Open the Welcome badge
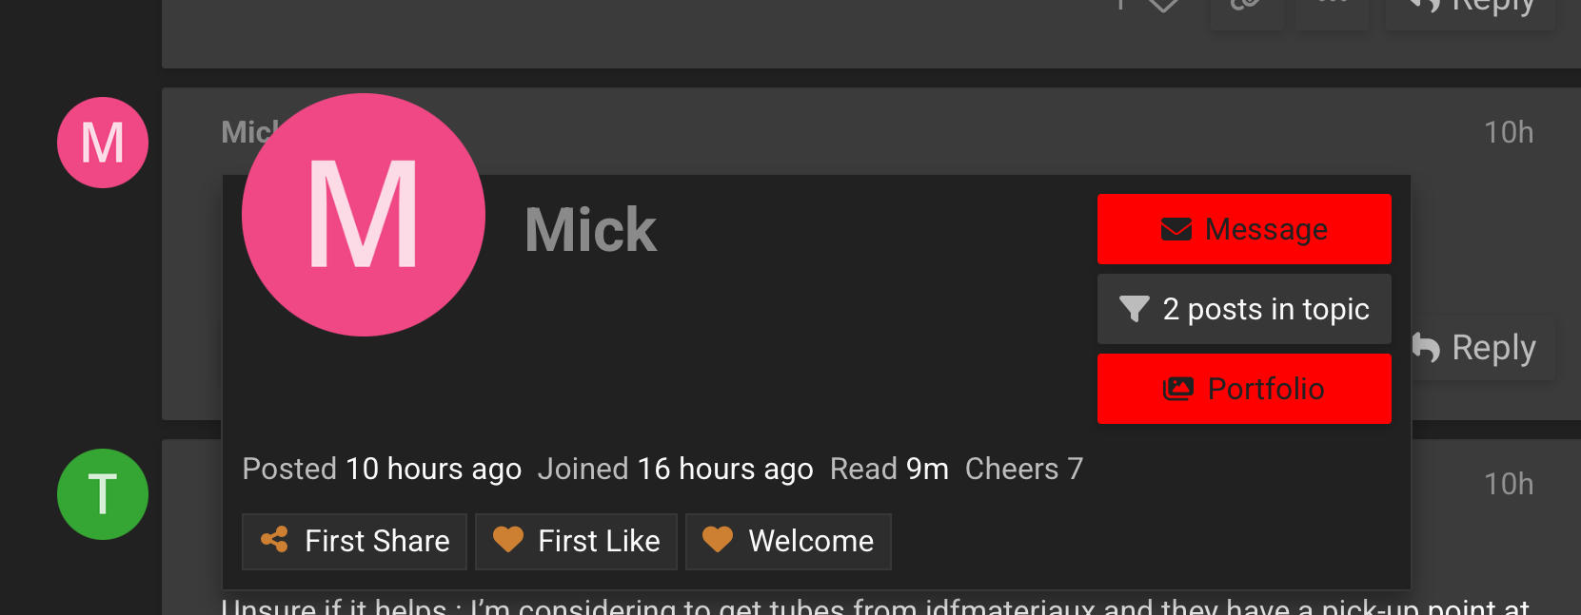The height and width of the screenshot is (615, 1581). 788,541
